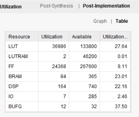Click BUFG utilization value 12
Image resolution: width=139 pixels, height=117 pixels.
[63, 106]
